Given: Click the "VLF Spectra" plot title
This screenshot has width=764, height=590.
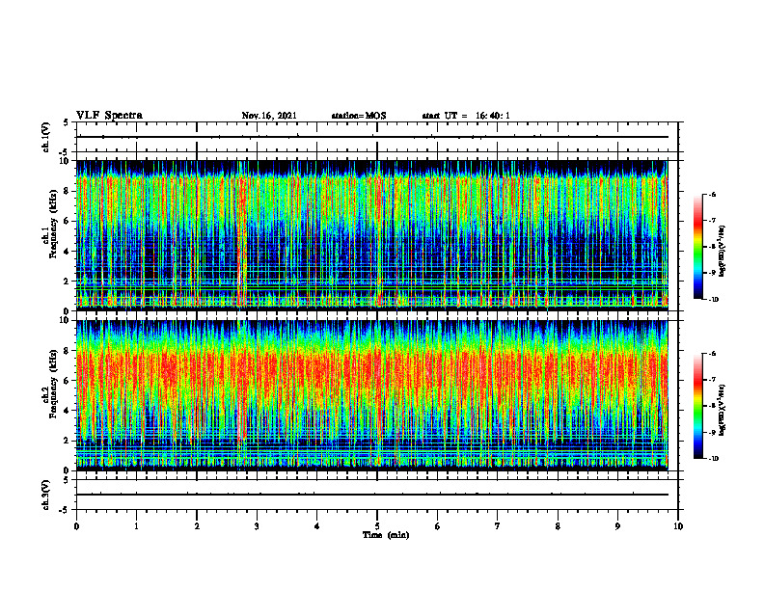Looking at the screenshot, I should (x=109, y=116).
